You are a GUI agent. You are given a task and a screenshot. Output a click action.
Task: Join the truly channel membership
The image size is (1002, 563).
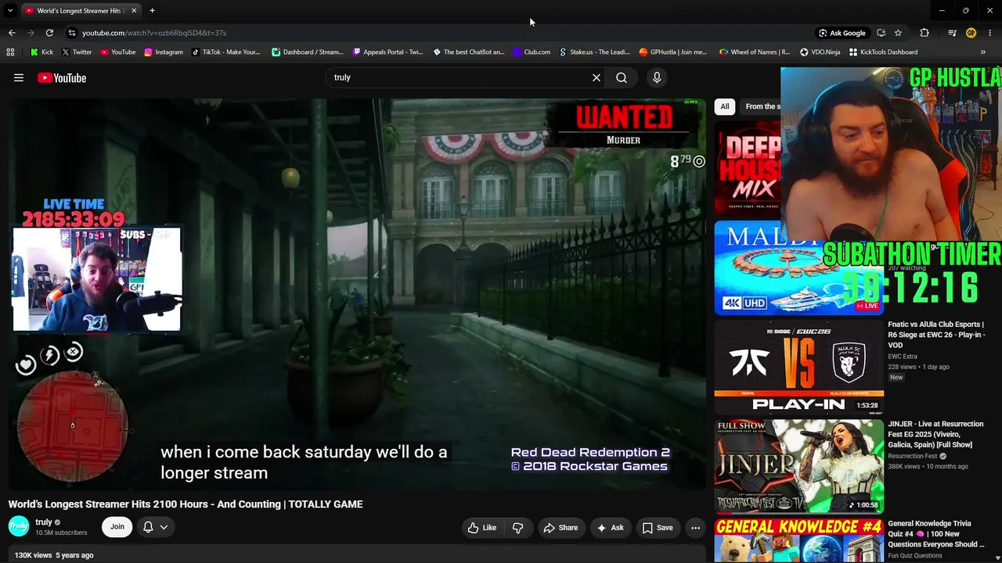(117, 527)
